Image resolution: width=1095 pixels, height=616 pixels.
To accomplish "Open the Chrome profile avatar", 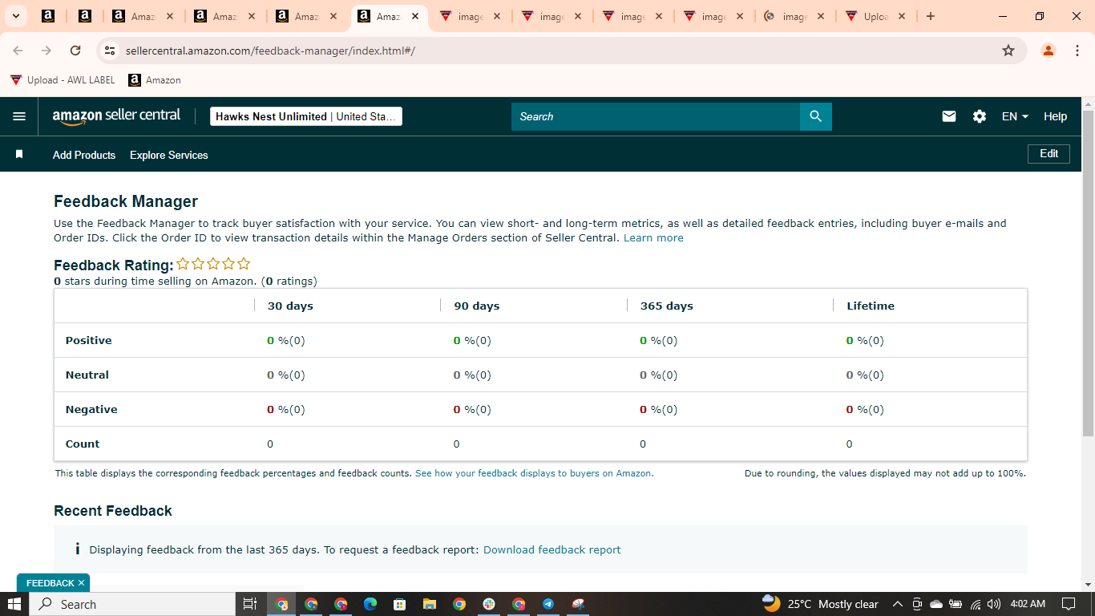I will click(1049, 51).
